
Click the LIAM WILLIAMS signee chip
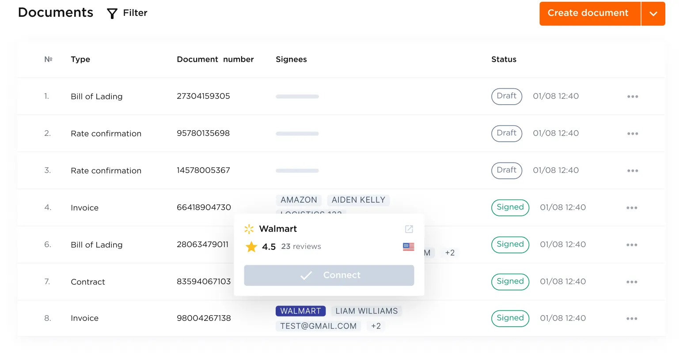click(367, 311)
